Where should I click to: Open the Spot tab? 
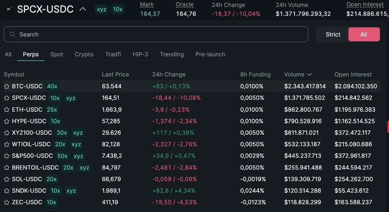[x=57, y=54]
